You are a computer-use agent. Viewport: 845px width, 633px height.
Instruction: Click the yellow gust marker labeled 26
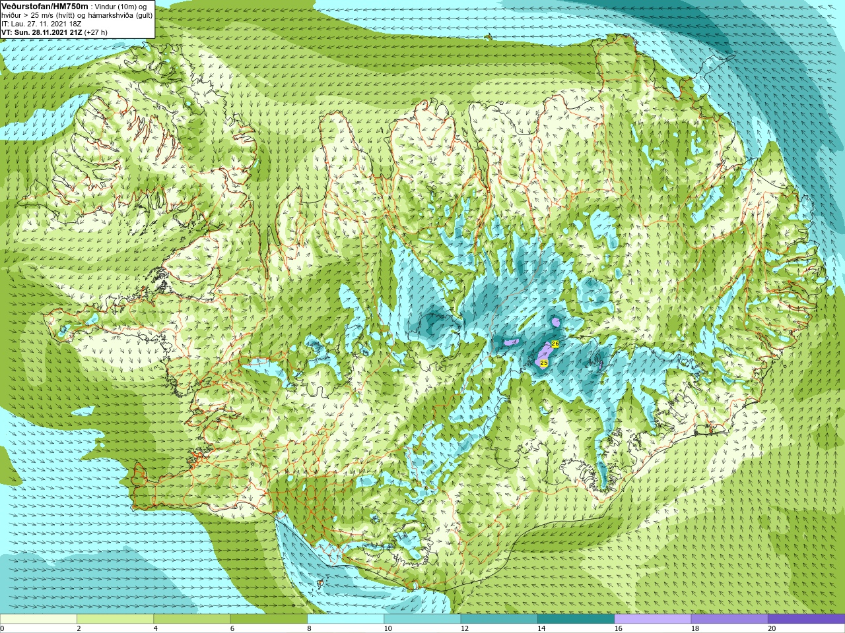tap(555, 344)
